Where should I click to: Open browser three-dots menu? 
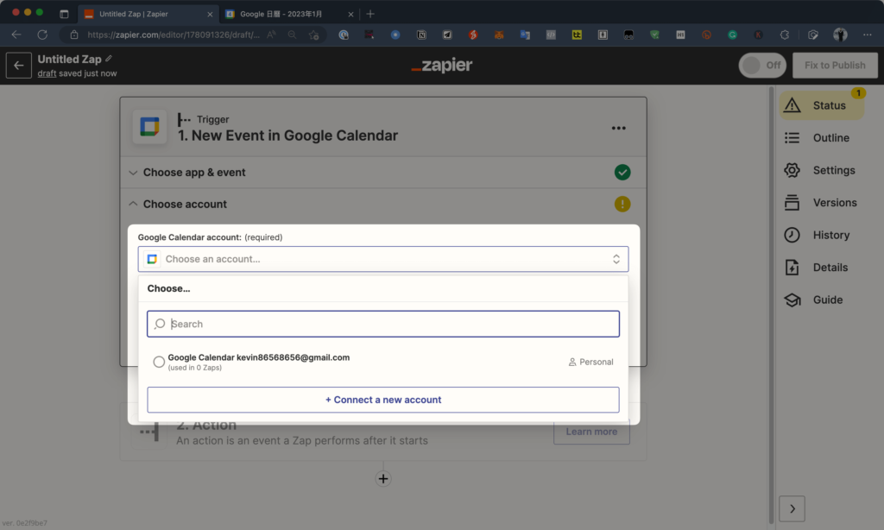tap(867, 35)
